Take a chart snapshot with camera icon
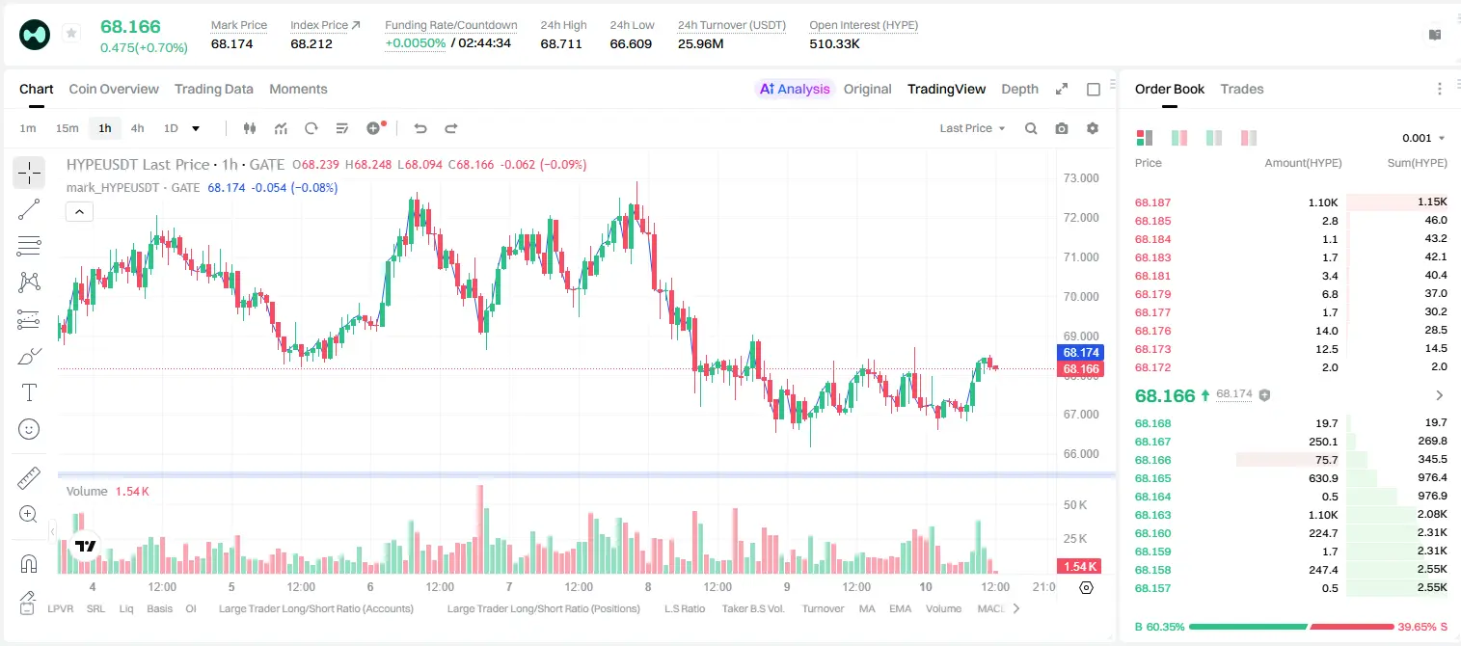This screenshot has height=646, width=1461. pyautogui.click(x=1062, y=128)
